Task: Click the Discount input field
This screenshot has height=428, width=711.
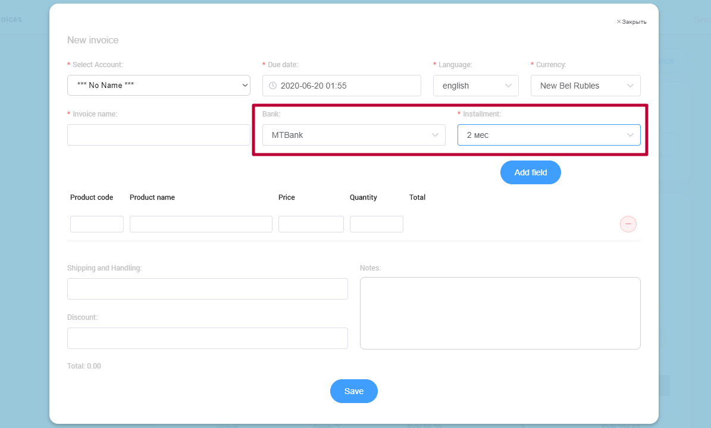Action: click(207, 338)
